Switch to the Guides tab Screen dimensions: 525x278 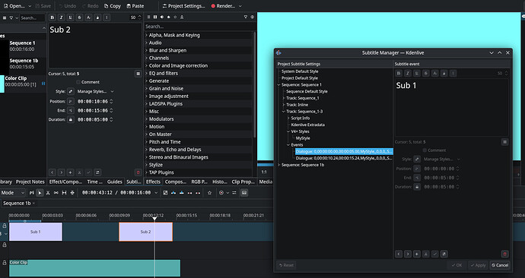click(x=114, y=182)
